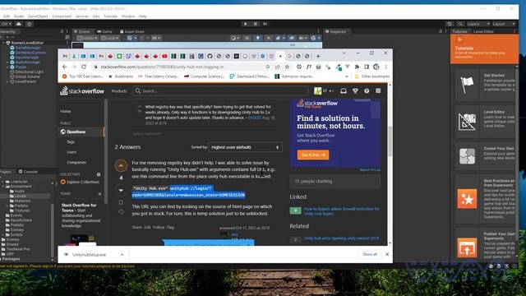Open Explore Collectives link
This screenshot has width=526, height=296.
[82, 182]
